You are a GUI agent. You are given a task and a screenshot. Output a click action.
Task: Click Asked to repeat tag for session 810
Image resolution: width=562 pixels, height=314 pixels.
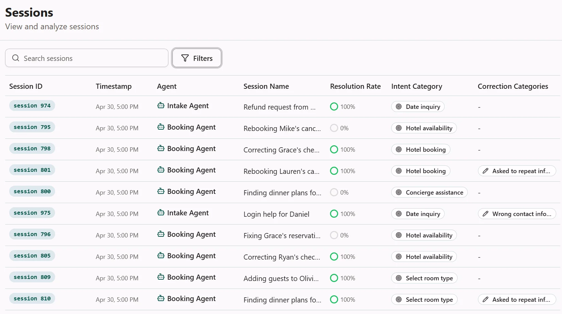[517, 299]
